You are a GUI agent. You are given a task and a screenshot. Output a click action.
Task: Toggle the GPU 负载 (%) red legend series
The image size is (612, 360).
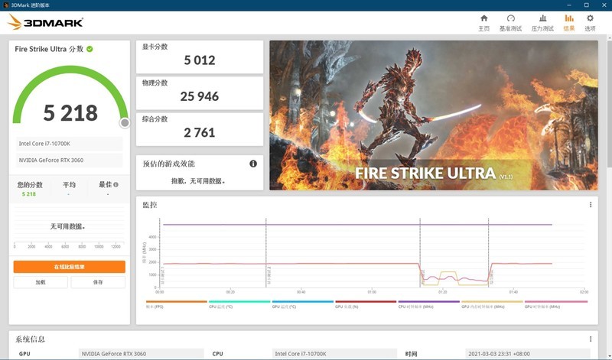point(366,304)
